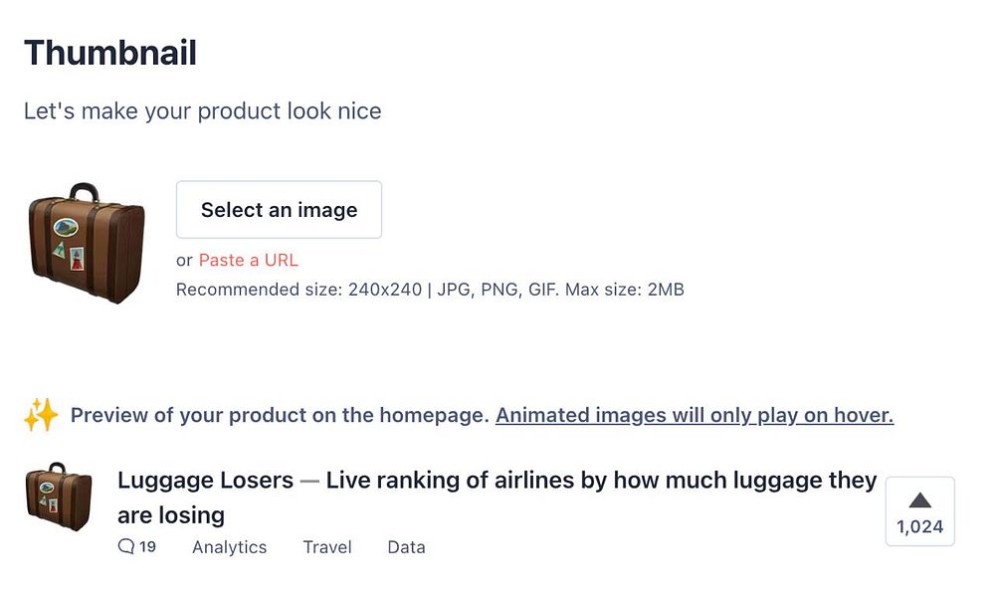Select the Analytics topic tag
Image resolution: width=995 pixels, height=598 pixels.
pyautogui.click(x=229, y=547)
